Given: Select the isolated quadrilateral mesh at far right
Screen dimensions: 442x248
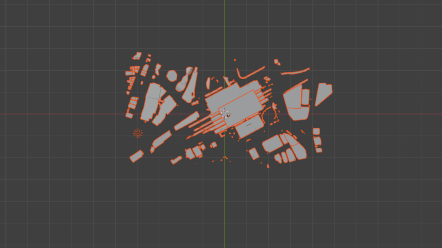Looking at the screenshot, I should 323,93.
